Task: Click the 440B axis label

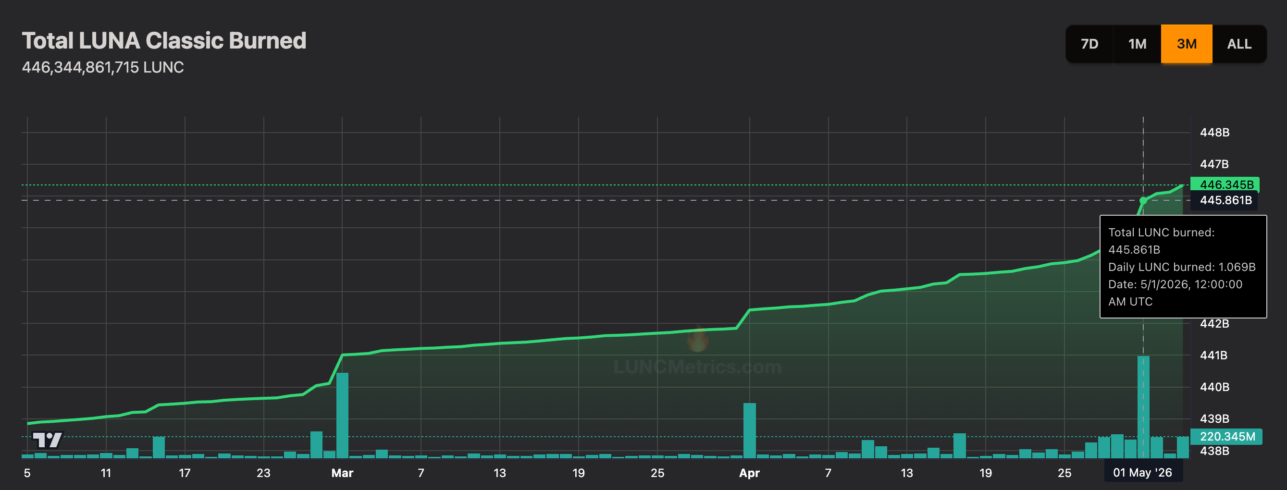Action: (1214, 387)
